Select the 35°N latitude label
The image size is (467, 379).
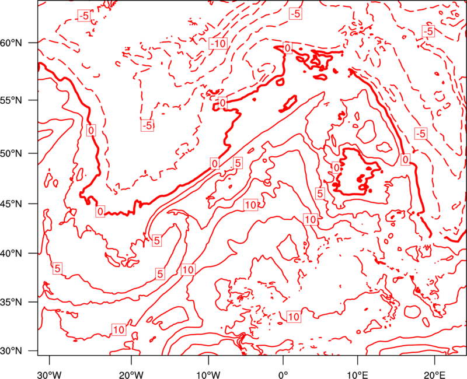pos(11,302)
